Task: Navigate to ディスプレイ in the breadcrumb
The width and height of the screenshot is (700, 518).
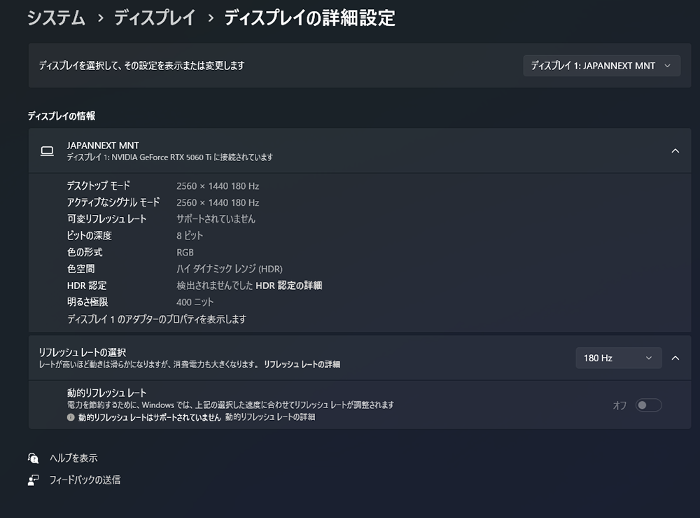Action: tap(155, 18)
